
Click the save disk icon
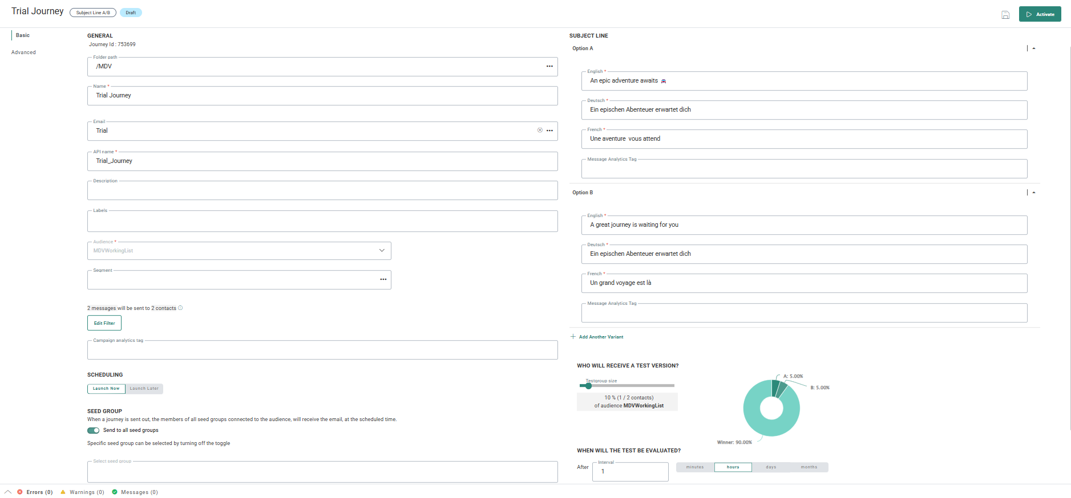click(1005, 15)
